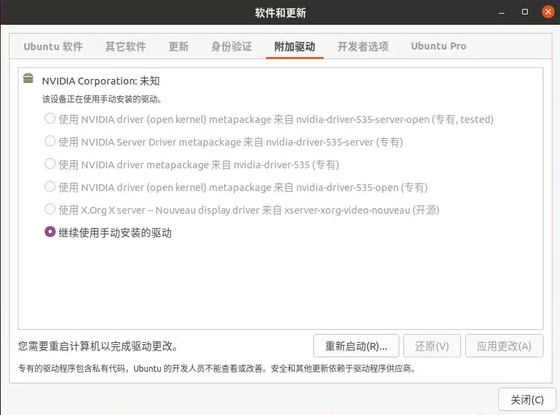Switch to the 开发者选项 tab
The width and height of the screenshot is (560, 415).
[x=363, y=47]
